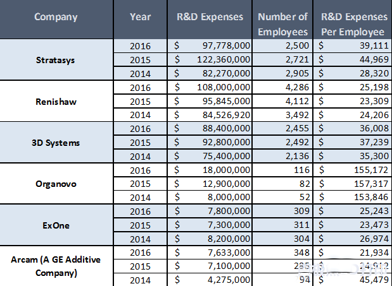Click the 82,270,000 expenses cell

[x=210, y=73]
